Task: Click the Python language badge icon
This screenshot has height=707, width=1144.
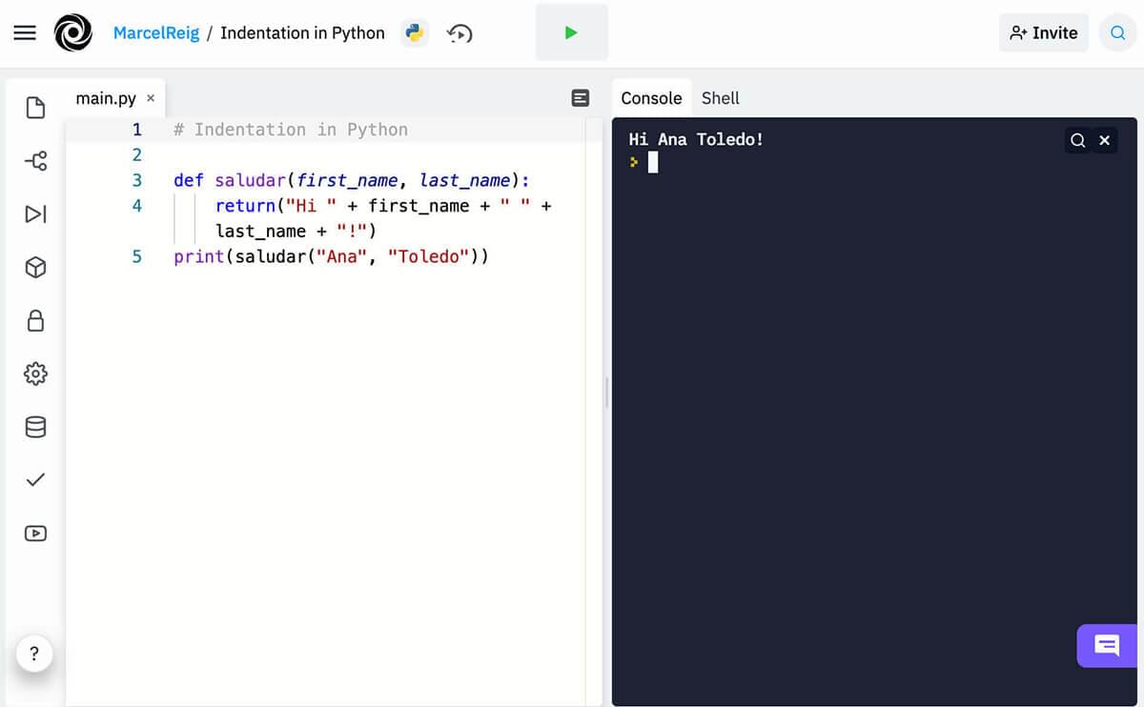Action: [x=414, y=33]
